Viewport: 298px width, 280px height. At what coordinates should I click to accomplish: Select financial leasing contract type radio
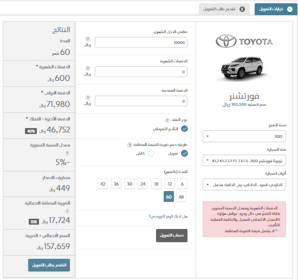pyautogui.click(x=184, y=129)
